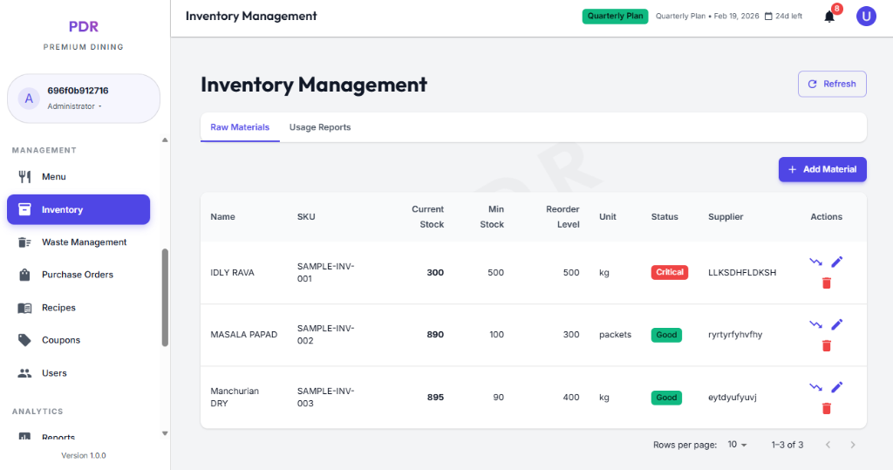This screenshot has width=893, height=470.
Task: Delete the Manchurian DRY entry
Action: coord(827,408)
